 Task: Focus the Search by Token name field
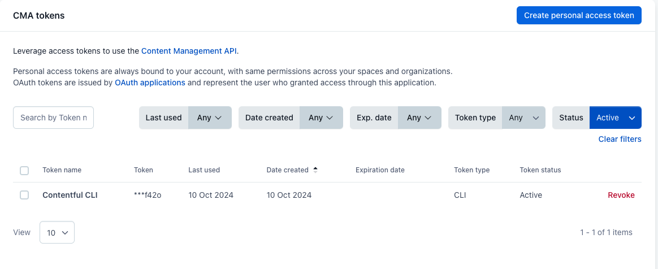pyautogui.click(x=53, y=118)
